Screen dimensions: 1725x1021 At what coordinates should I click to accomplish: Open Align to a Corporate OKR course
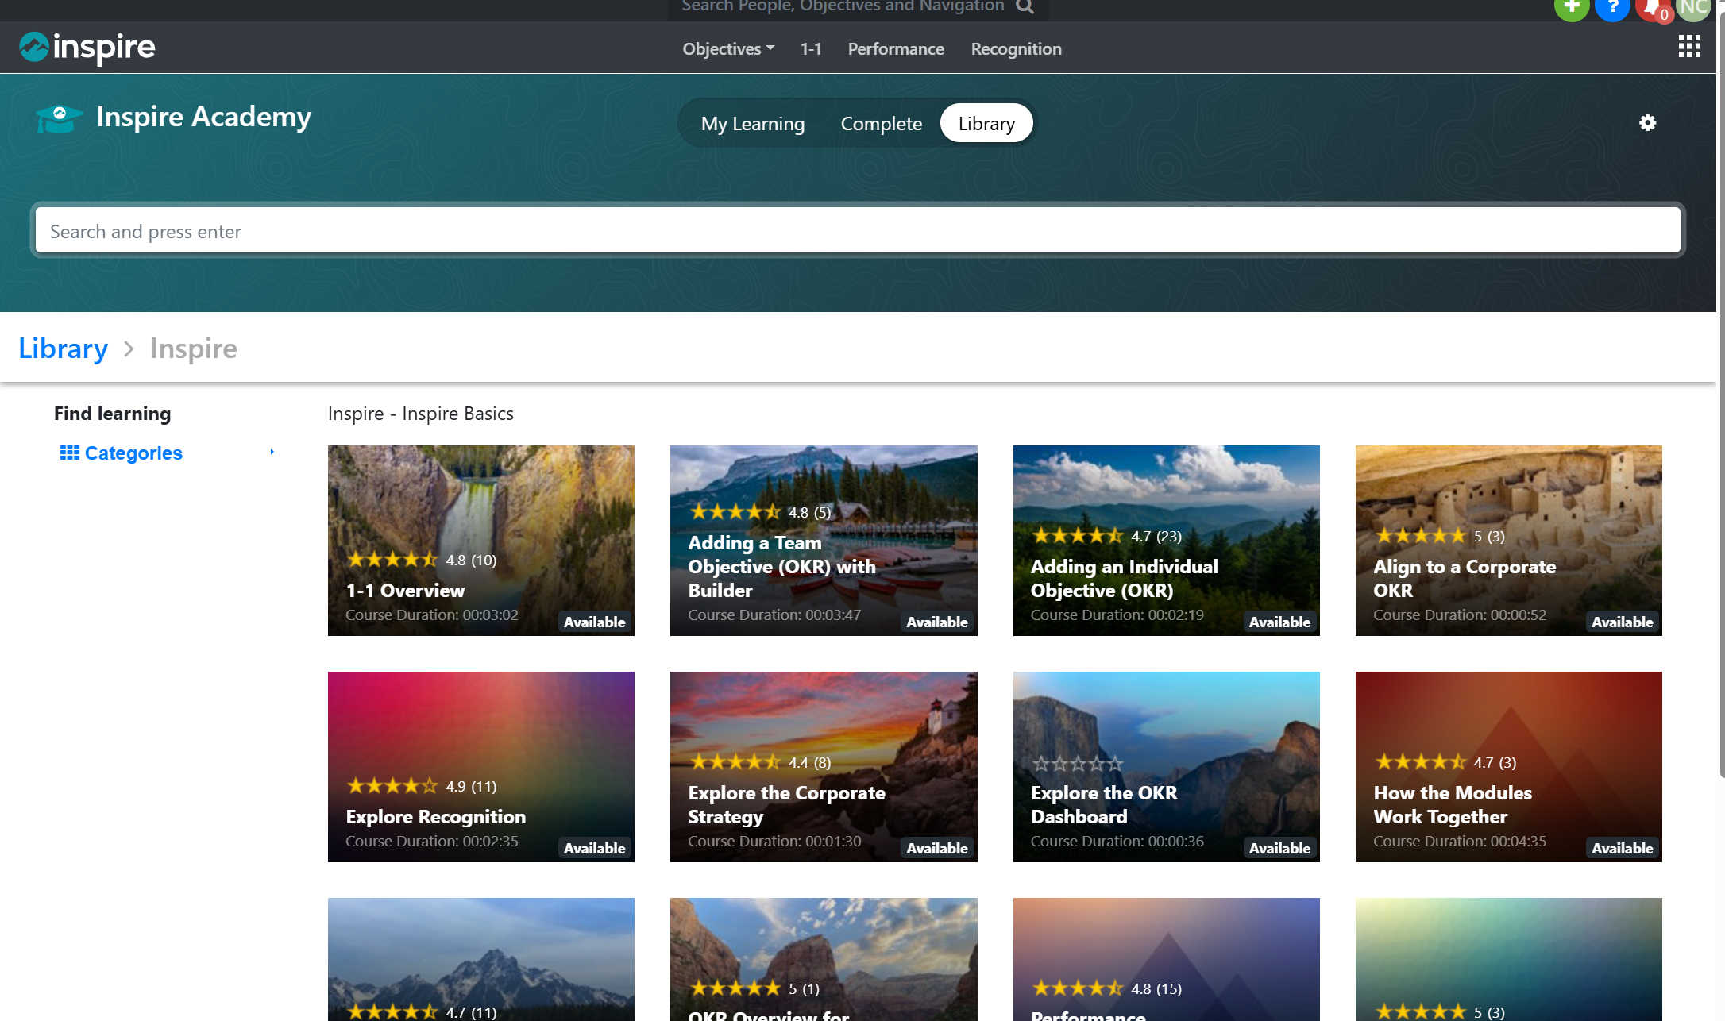(x=1509, y=541)
